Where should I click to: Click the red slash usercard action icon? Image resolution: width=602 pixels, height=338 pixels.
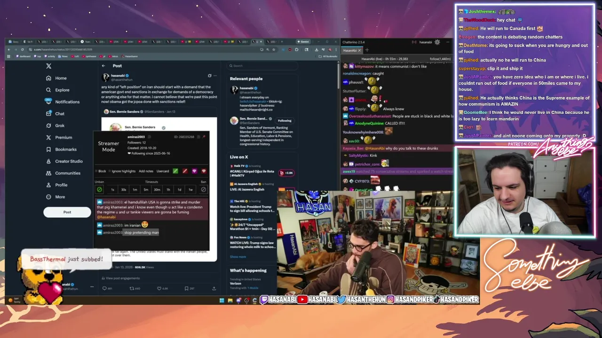(x=185, y=171)
